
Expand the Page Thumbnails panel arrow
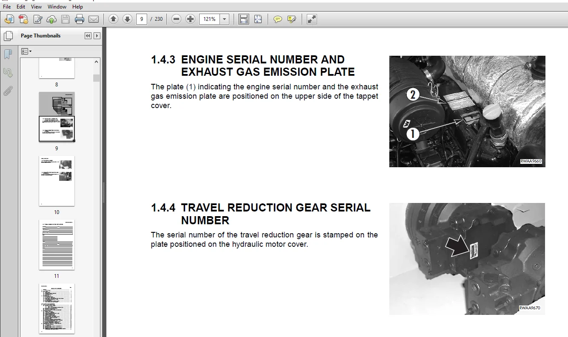(x=97, y=36)
